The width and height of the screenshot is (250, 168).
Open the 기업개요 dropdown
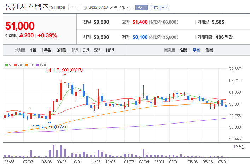[x=159, y=7]
